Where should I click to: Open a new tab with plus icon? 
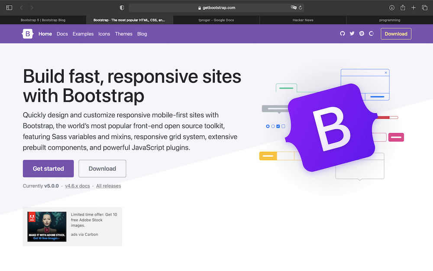tap(414, 8)
